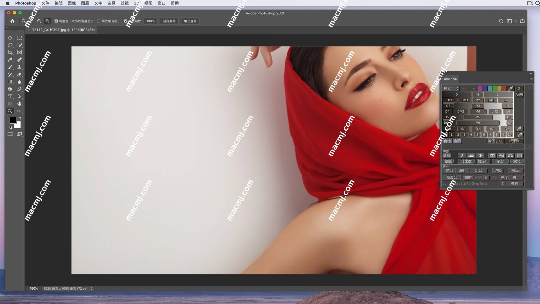Choose the Zoom Out magnifier mode

[48, 21]
